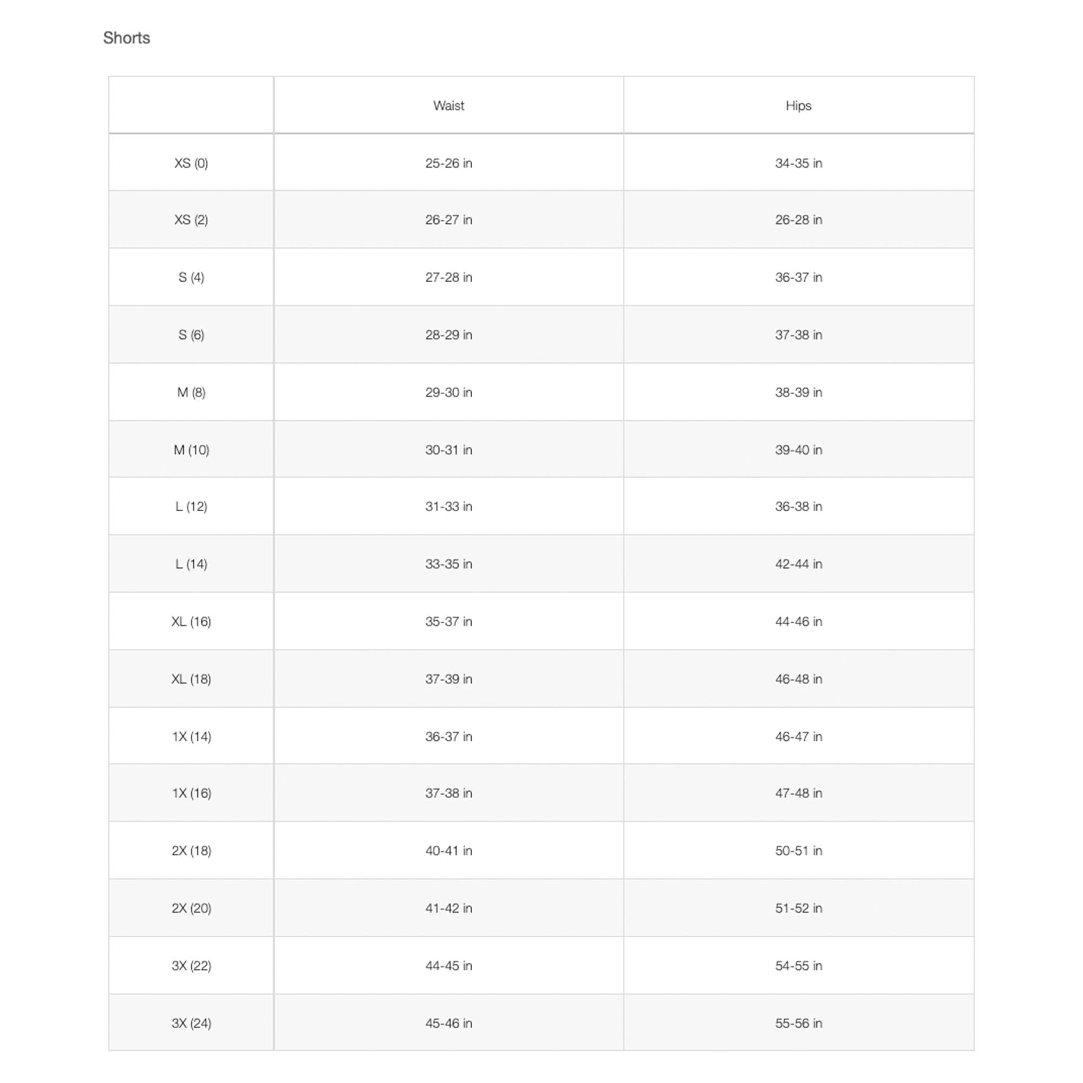Select the 40-41 in waist cell
This screenshot has height=1083, width=1083.
[448, 850]
